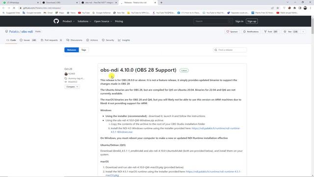Switch to the Insights tab
Viewport: 314px width, 177px height.
coord(124,40)
